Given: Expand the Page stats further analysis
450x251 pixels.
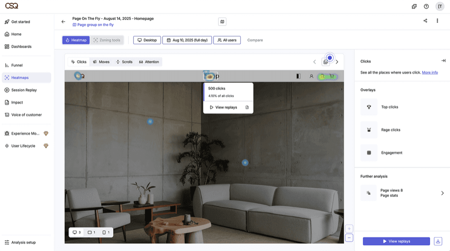Looking at the screenshot, I should pos(442,193).
